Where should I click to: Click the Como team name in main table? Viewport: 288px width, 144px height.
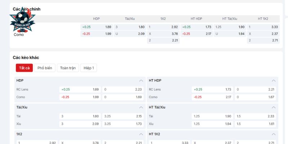click(x=19, y=35)
